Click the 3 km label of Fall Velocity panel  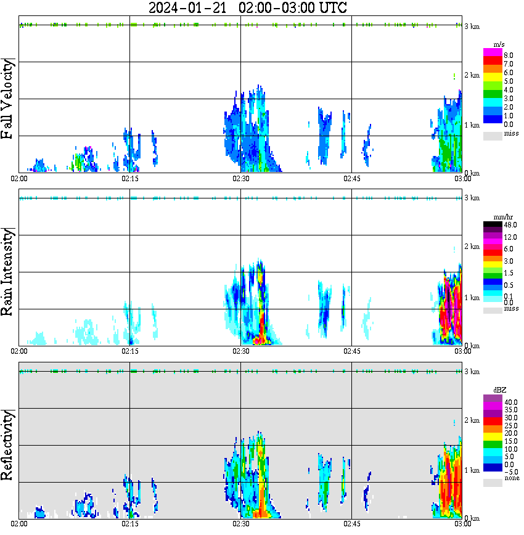click(x=472, y=27)
